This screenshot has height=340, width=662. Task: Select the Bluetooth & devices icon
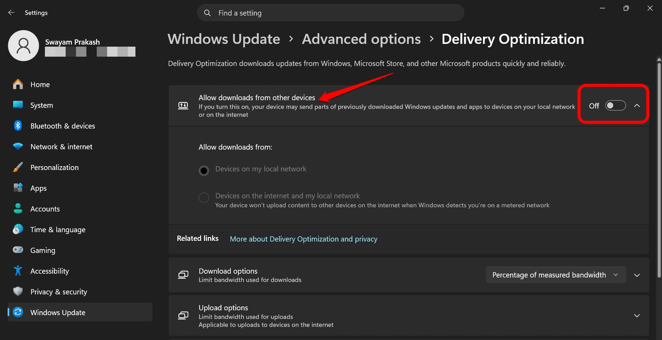point(18,126)
